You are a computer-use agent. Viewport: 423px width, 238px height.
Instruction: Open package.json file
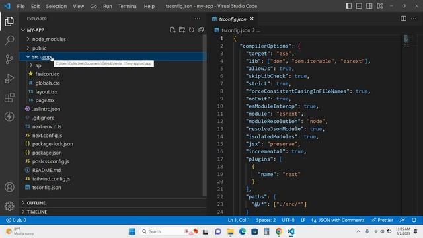point(47,153)
